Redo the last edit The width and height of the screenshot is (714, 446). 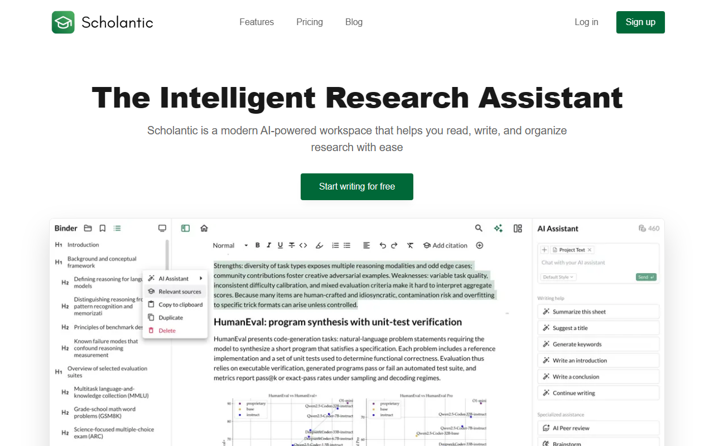click(394, 245)
